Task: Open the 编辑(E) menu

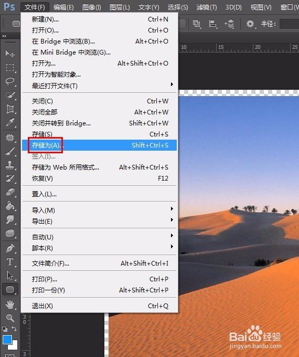Action: [63, 7]
